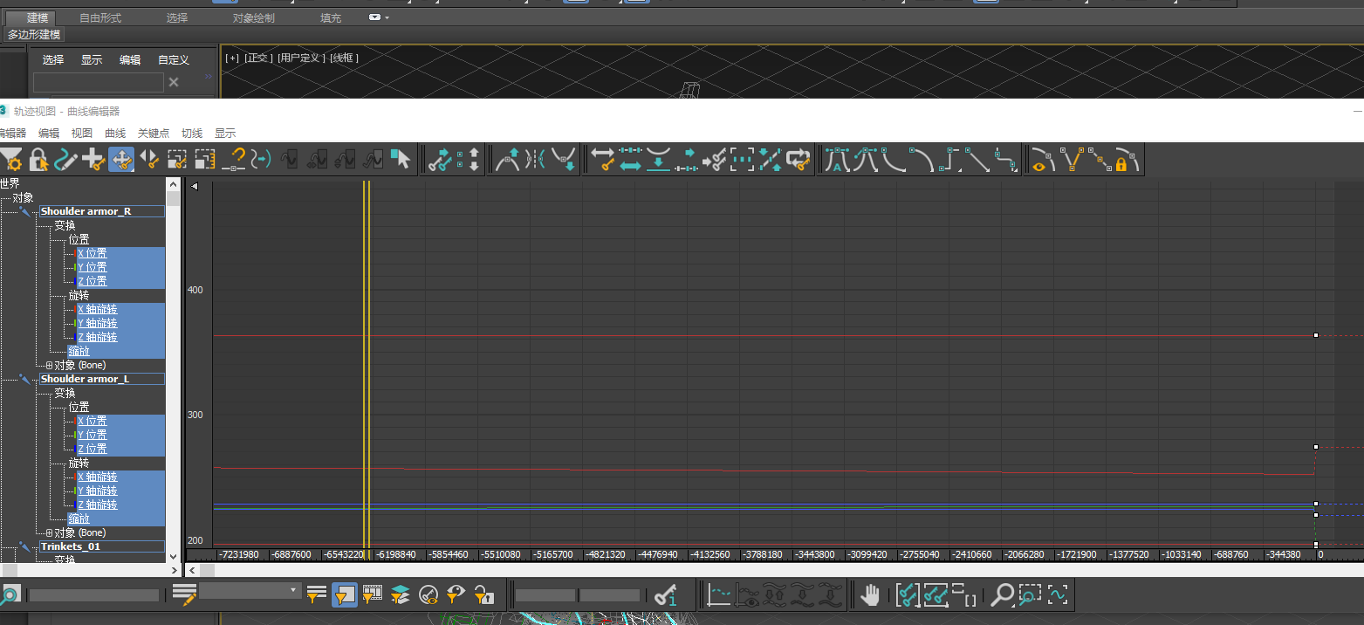
Task: Select the Pan hand tool
Action: 870,595
